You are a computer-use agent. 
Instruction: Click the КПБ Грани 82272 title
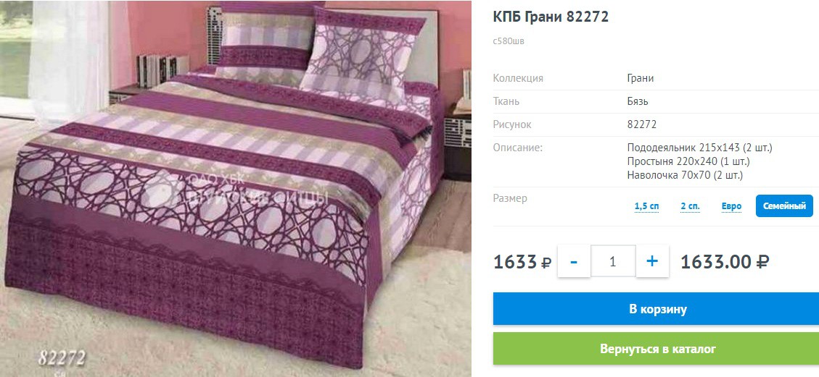pos(551,17)
